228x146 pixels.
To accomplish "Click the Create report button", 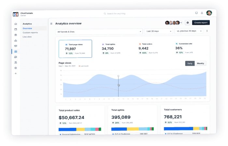I will pyautogui.click(x=201, y=23).
